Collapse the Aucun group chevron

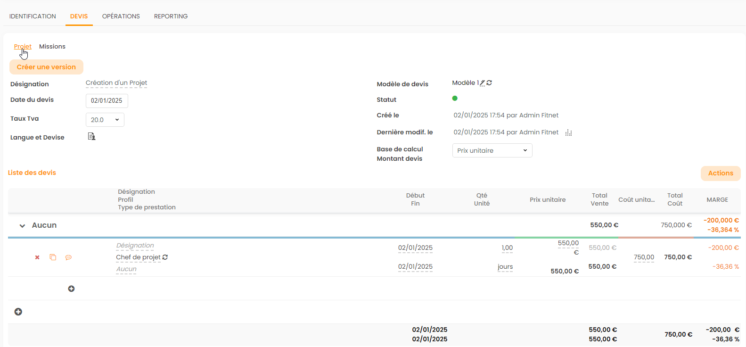point(22,226)
